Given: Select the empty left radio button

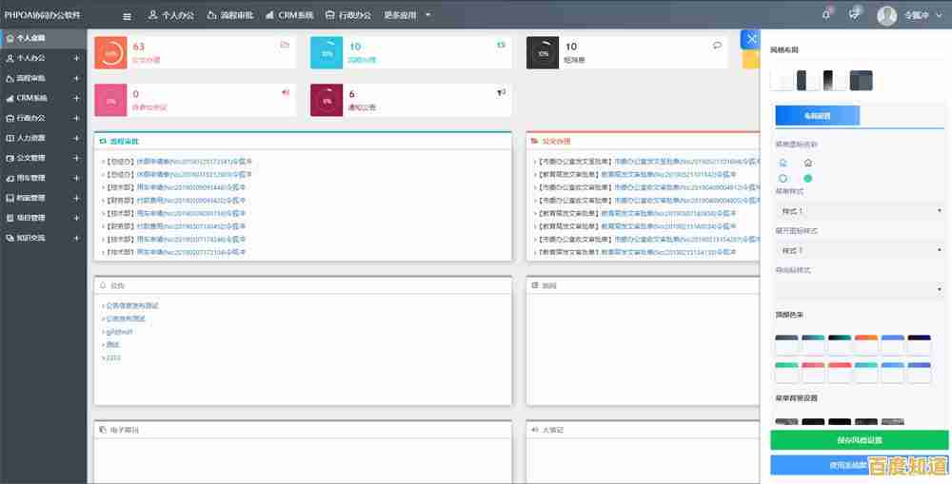Looking at the screenshot, I should tap(783, 178).
